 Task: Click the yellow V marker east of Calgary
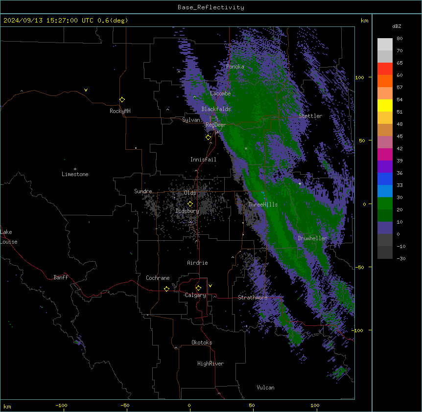click(x=210, y=286)
